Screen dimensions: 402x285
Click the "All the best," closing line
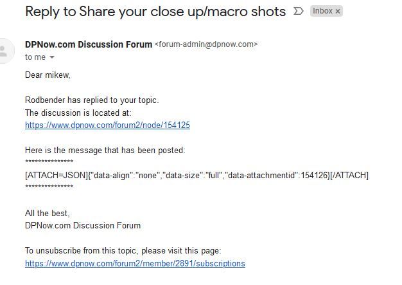point(48,213)
